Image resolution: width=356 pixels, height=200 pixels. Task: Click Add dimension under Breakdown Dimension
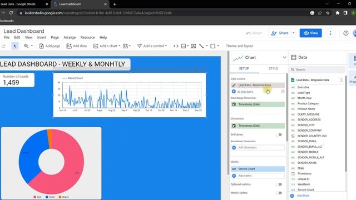pos(258,148)
